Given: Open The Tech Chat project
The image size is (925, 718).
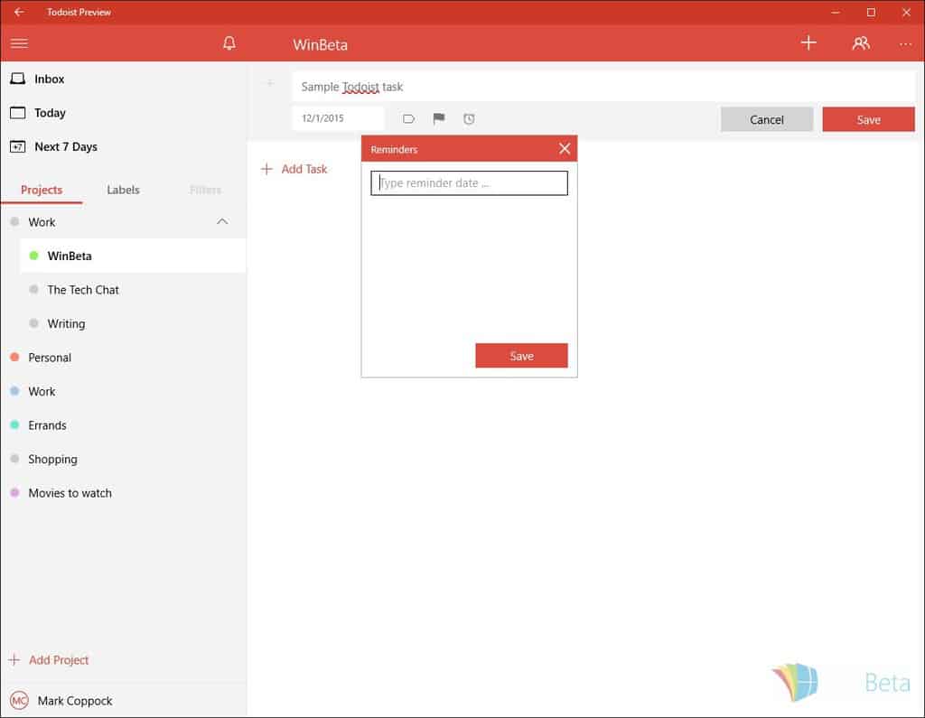Looking at the screenshot, I should [x=83, y=290].
